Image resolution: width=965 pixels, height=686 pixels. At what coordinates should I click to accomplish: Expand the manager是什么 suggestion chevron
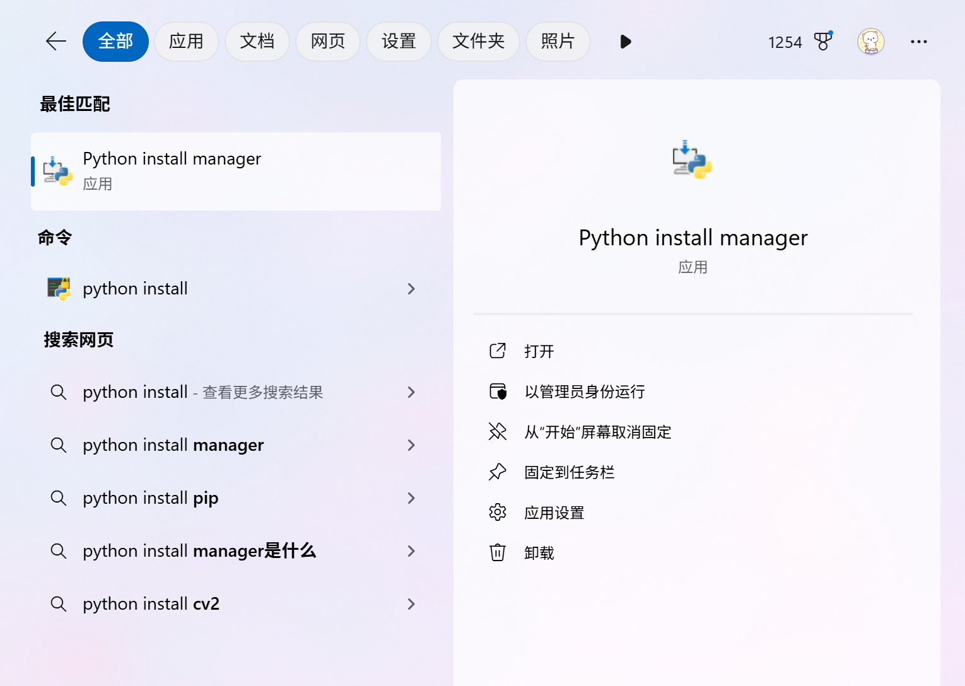click(411, 551)
